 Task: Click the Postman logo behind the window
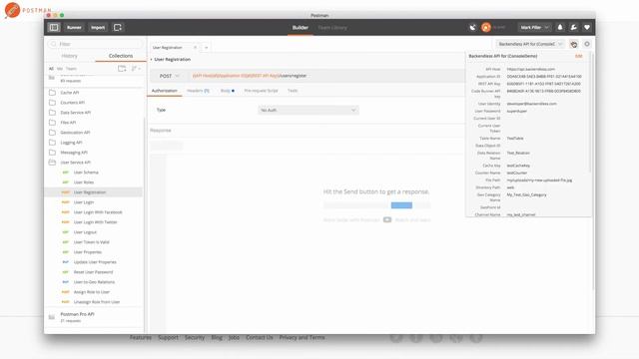(x=28, y=10)
